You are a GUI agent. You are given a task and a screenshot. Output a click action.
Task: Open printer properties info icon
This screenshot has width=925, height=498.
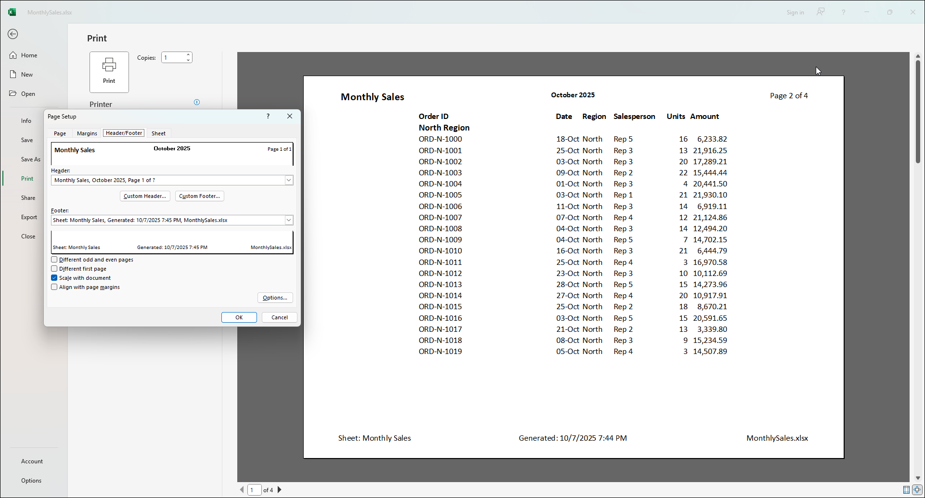[196, 102]
